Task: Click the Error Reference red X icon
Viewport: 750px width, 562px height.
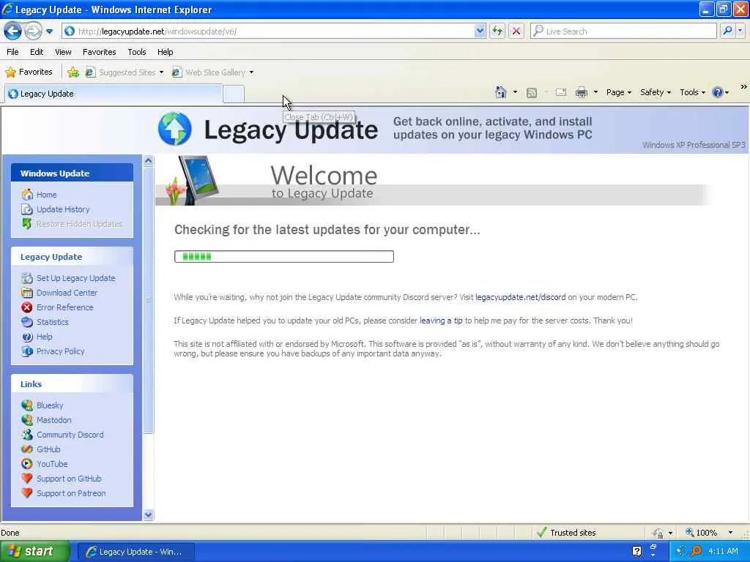Action: tap(27, 307)
